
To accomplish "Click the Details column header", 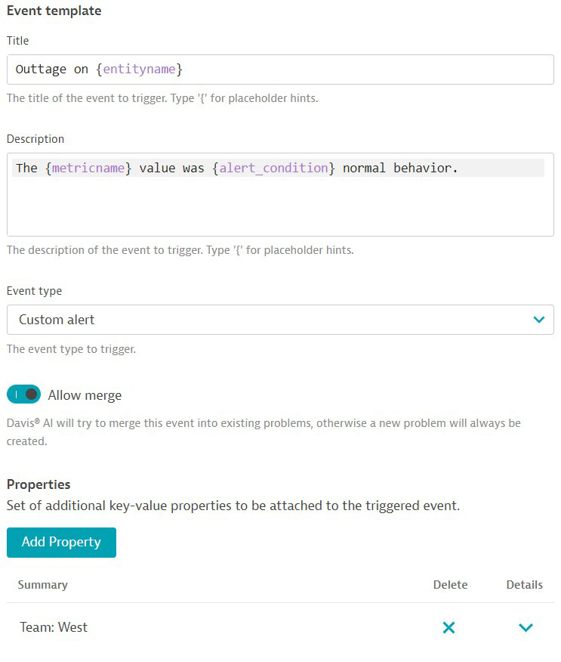I will click(526, 584).
